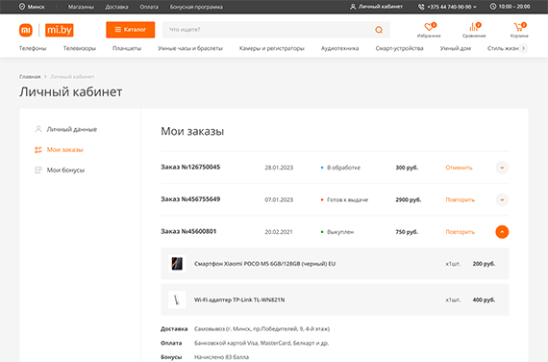Click the Мои бонусы sidebar icon

[38, 170]
